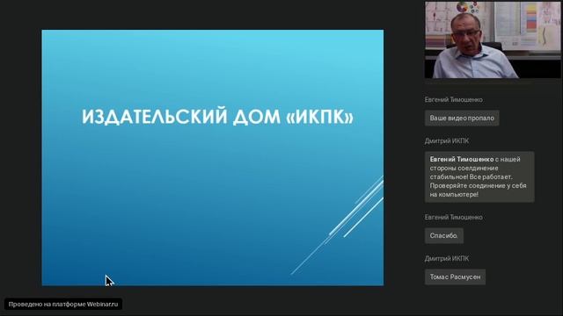Click the bold mention 'Евгений Тимошенко' in the reply
Viewport: 563px width, 316px height.
(x=462, y=159)
